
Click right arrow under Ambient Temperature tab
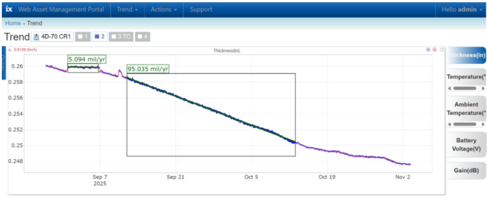(x=483, y=124)
